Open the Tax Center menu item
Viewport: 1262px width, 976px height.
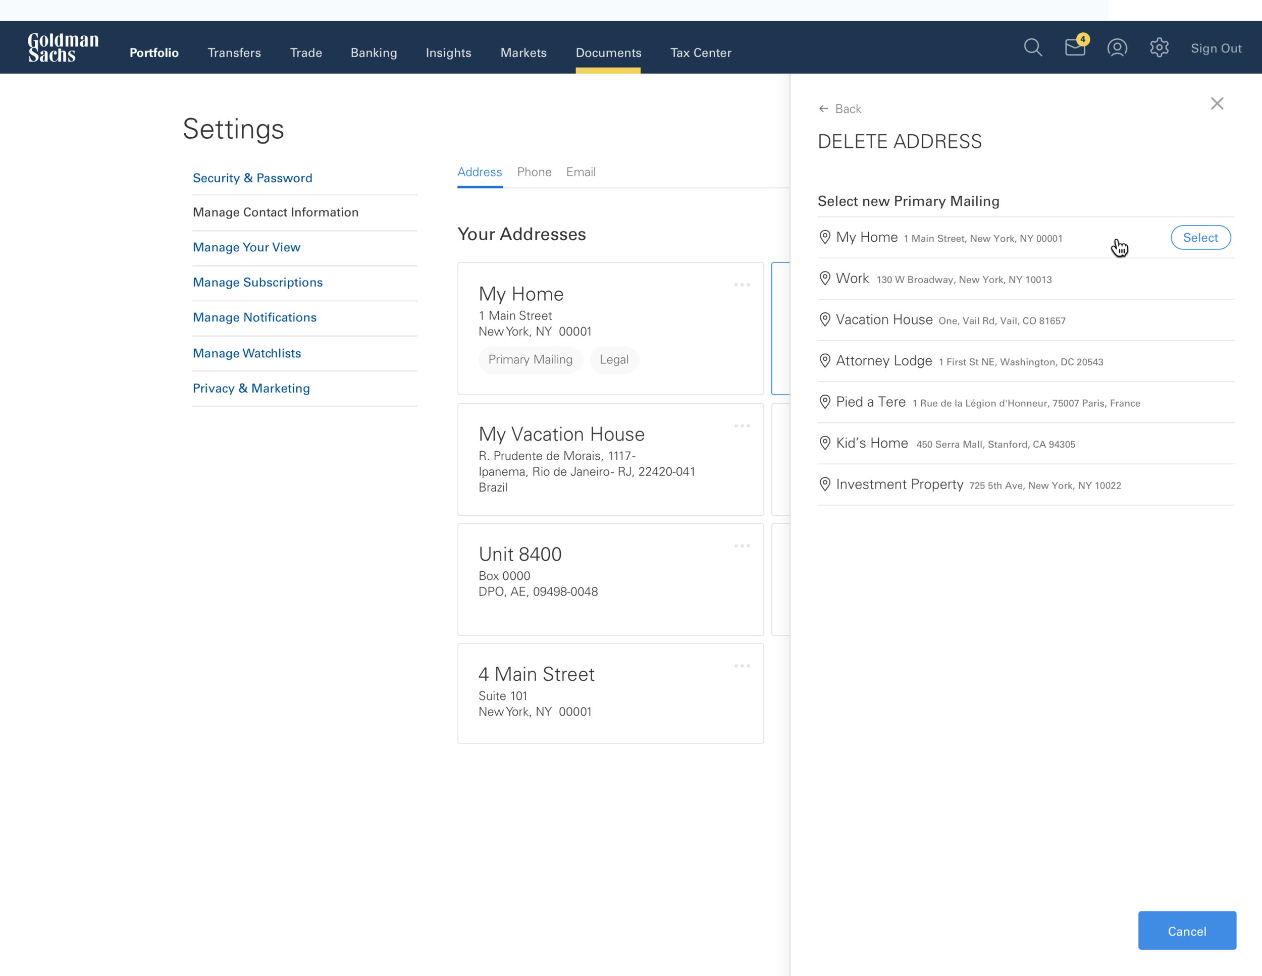(700, 53)
